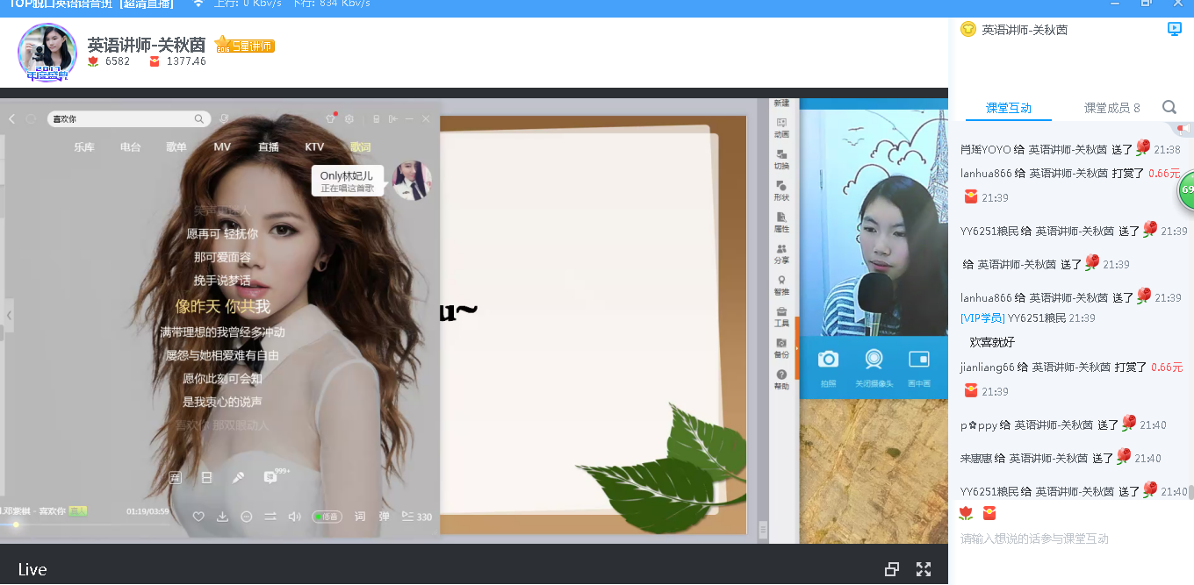Toggle the 伴音 accompaniment switch
Viewport: 1194px width, 585px height.
tap(327, 517)
